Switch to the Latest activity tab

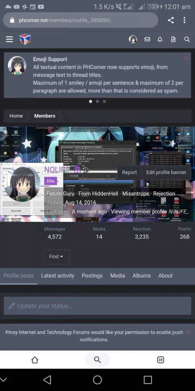(58, 276)
